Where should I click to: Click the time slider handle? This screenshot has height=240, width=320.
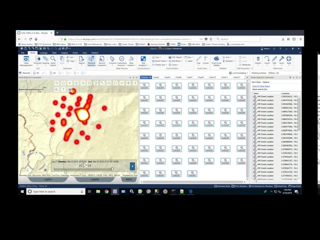tap(112, 169)
